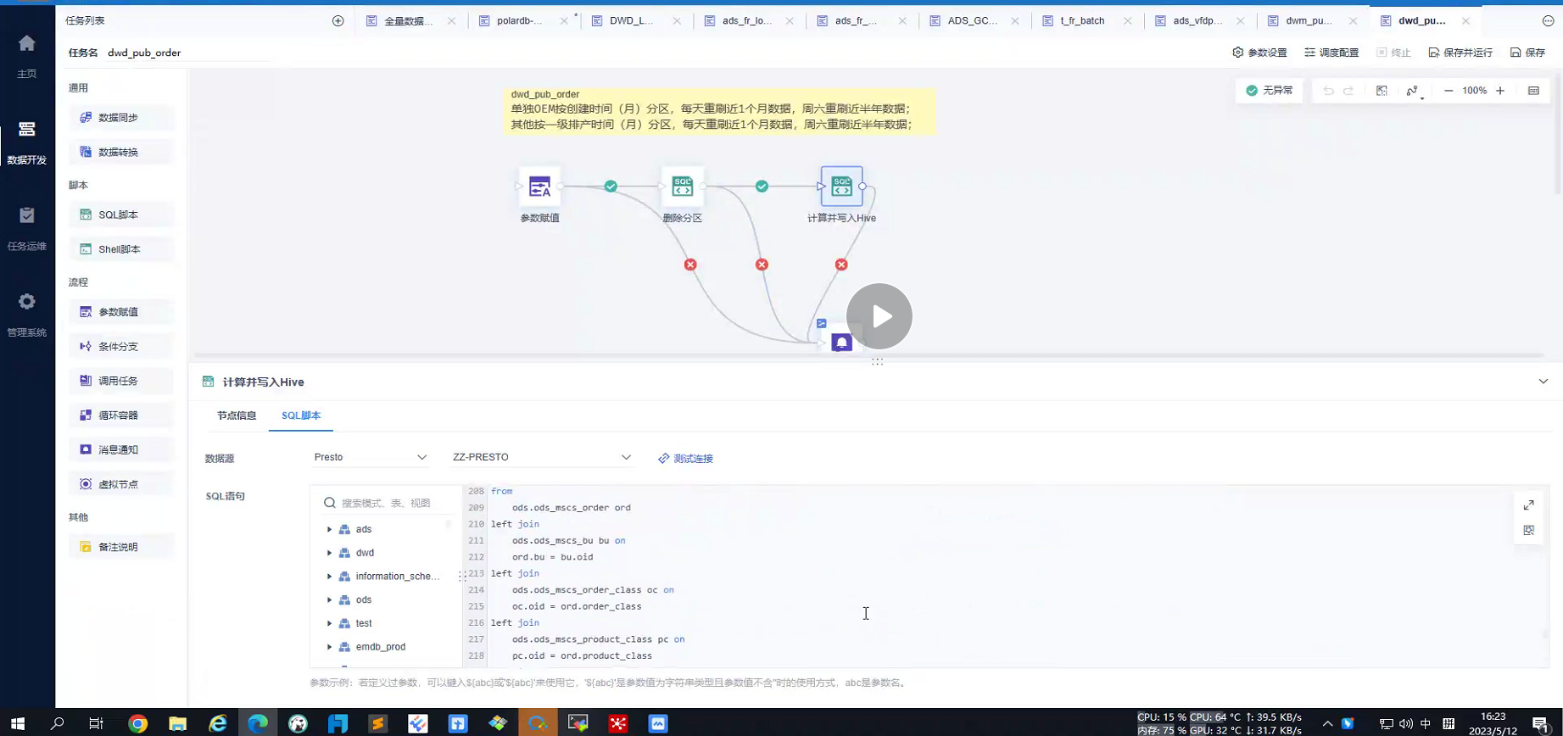This screenshot has width=1563, height=736.
Task: Open the polardb-... task tab
Action: [x=519, y=20]
